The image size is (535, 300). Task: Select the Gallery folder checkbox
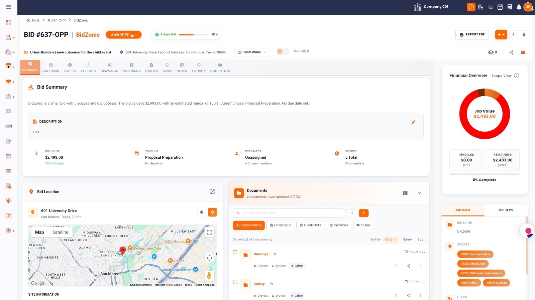click(x=235, y=282)
